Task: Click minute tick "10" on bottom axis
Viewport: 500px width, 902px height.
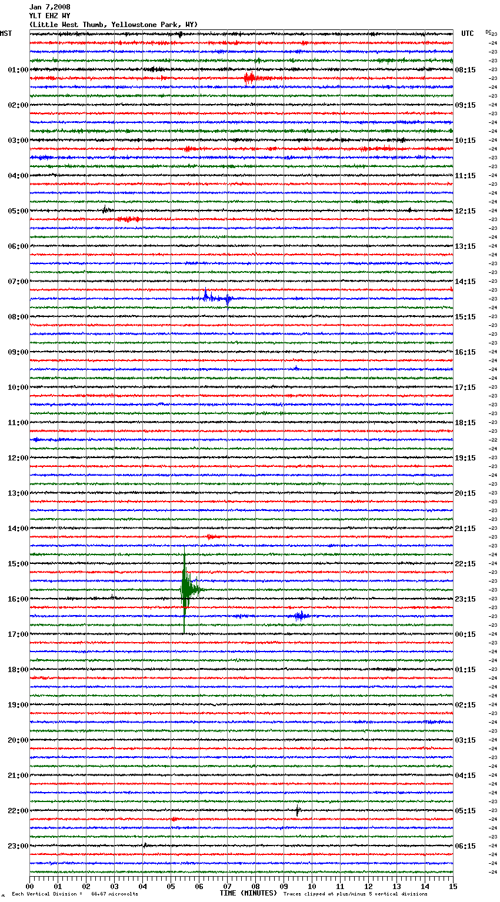Action: click(312, 886)
